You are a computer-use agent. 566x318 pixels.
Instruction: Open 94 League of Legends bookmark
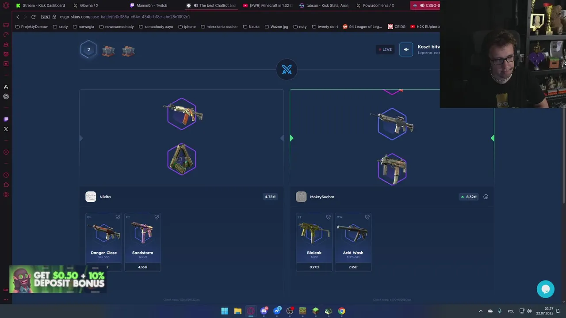(x=362, y=26)
